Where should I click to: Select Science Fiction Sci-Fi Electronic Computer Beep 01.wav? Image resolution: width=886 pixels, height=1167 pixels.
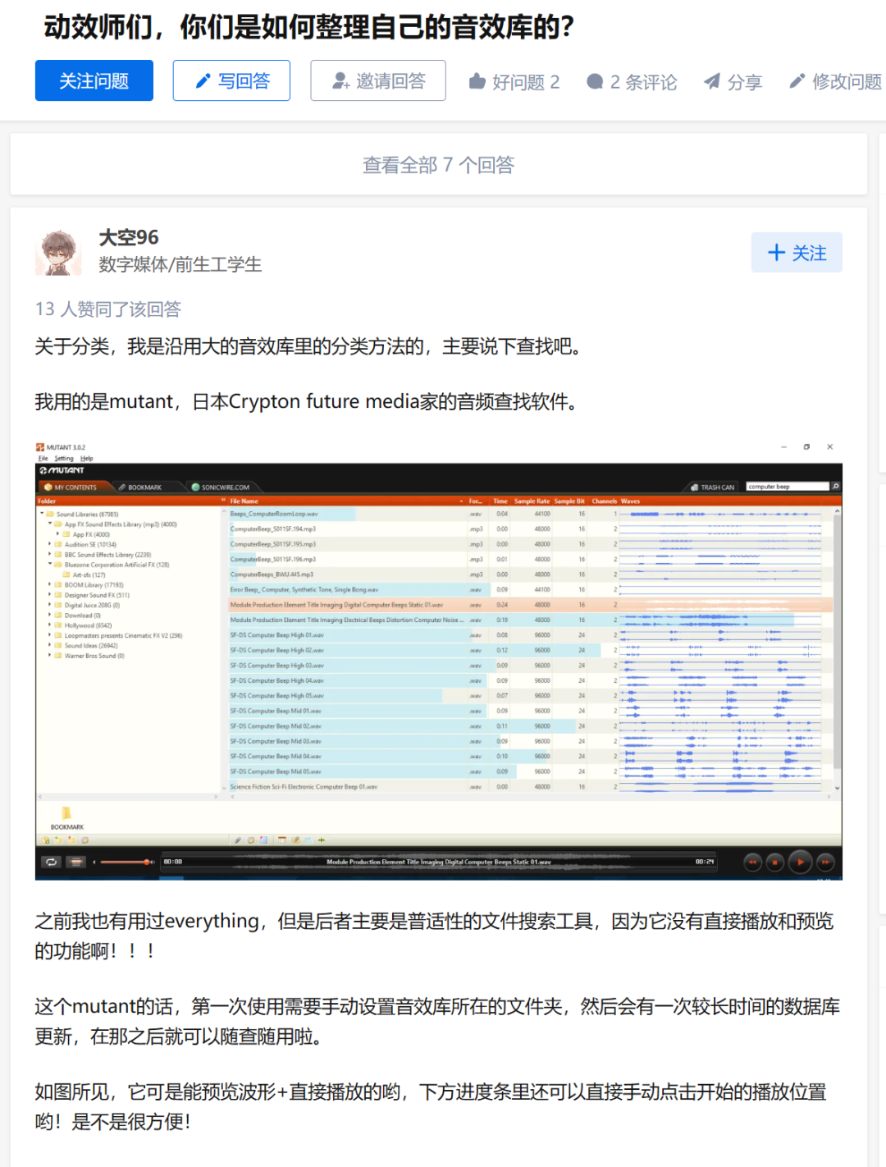point(530,786)
